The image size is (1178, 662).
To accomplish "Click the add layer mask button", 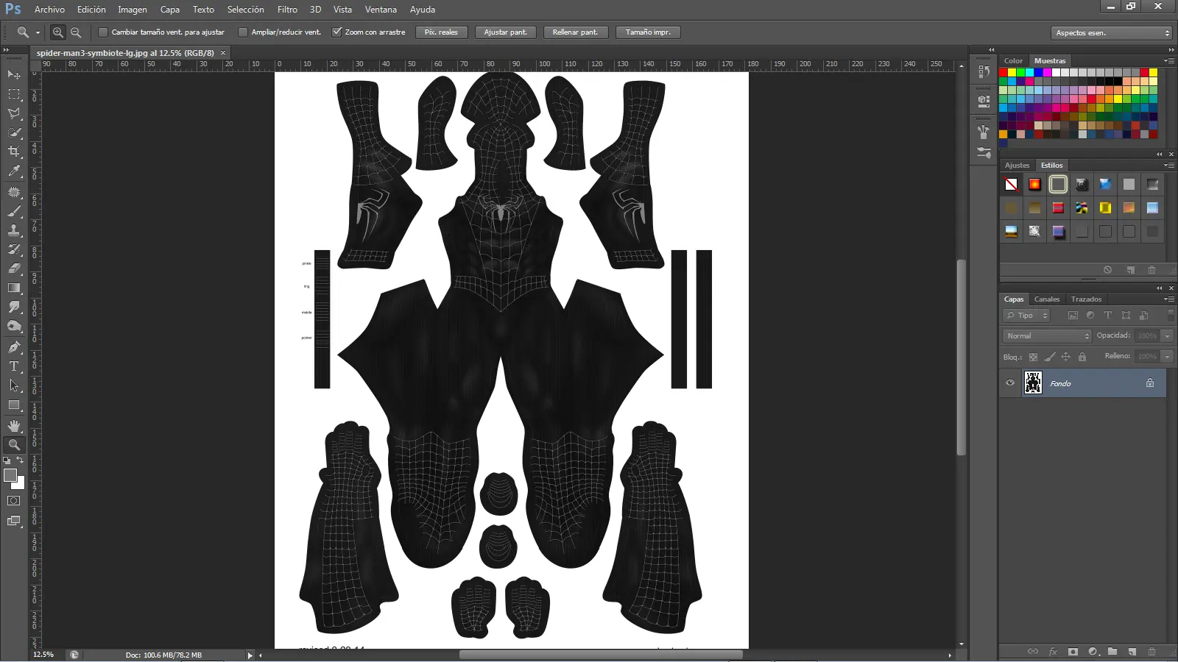I will (x=1073, y=652).
